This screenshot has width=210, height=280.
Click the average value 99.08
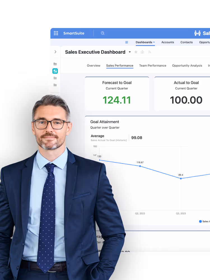click(x=137, y=138)
